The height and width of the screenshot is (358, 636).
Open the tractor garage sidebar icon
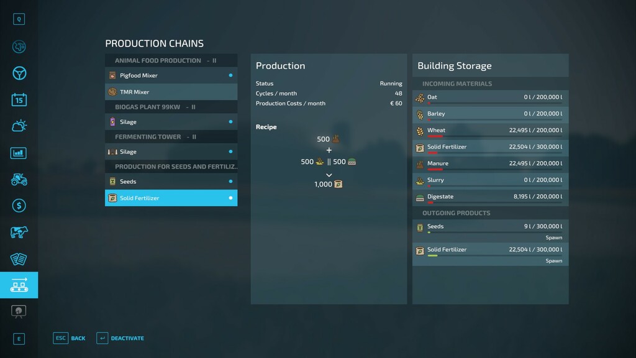(19, 179)
